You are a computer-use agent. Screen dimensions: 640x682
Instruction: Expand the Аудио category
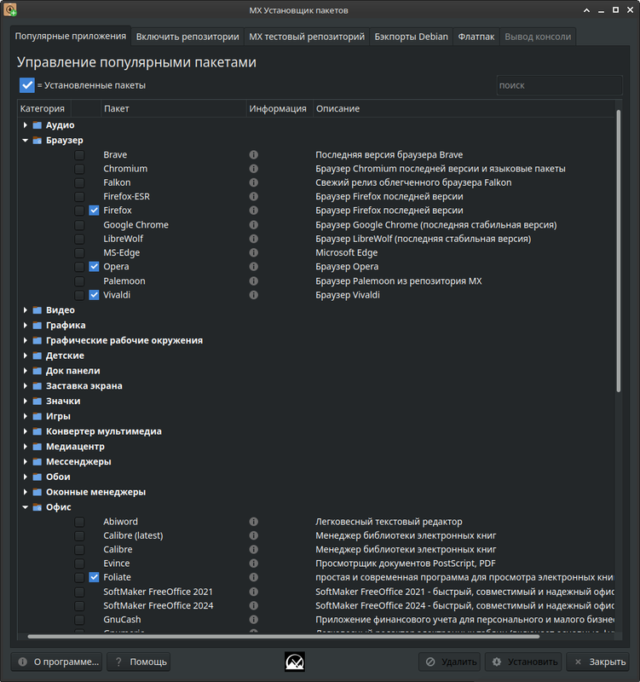[26, 125]
